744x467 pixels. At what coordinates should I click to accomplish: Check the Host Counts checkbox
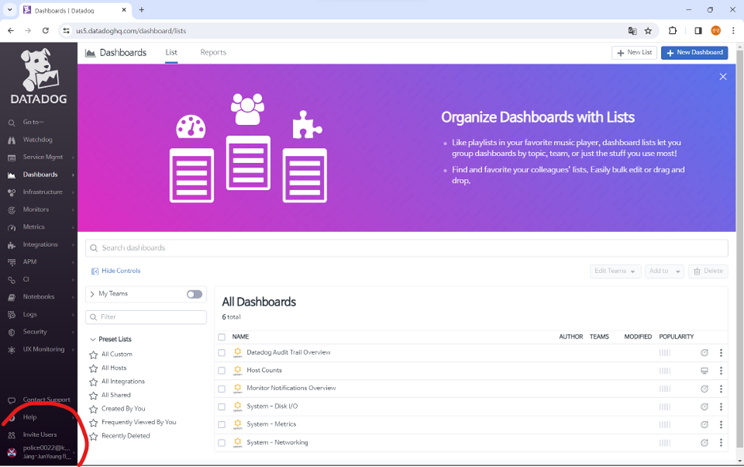[x=222, y=370]
